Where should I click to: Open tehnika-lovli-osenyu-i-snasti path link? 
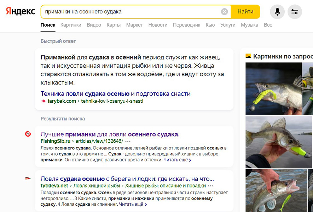pyautogui.click(x=112, y=101)
